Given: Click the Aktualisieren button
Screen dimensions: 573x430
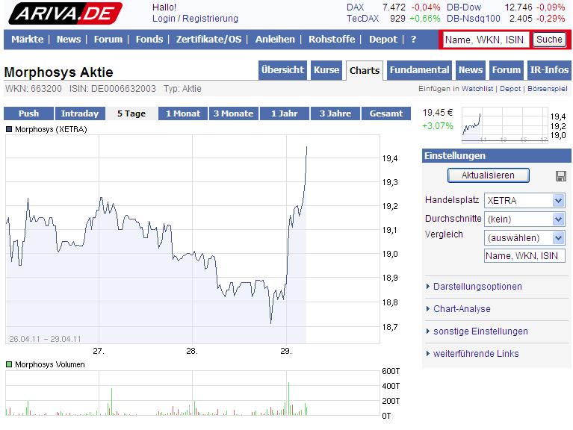Looking at the screenshot, I should coord(489,175).
